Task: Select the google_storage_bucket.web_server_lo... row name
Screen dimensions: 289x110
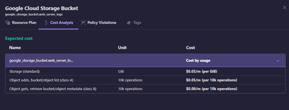Action: [41, 61]
